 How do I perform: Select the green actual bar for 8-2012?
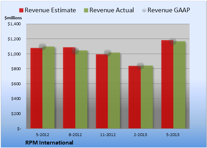81,89
